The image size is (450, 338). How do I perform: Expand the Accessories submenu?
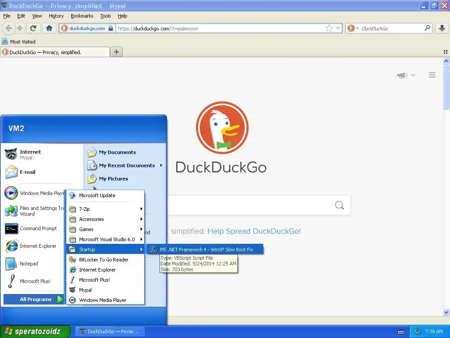pos(105,219)
